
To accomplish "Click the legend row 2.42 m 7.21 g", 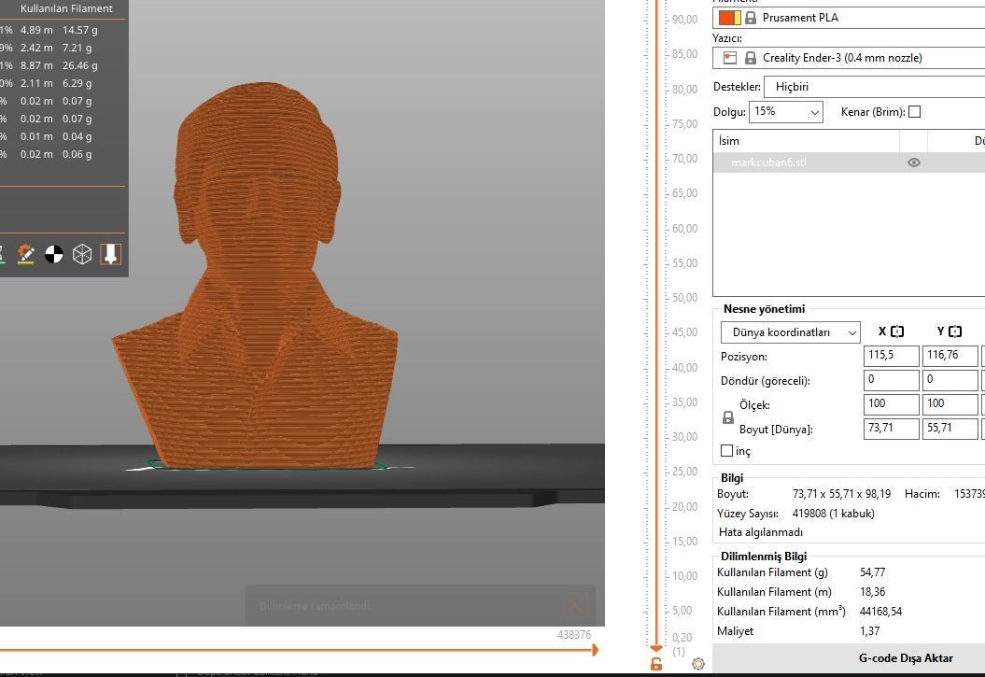I will [x=56, y=48].
